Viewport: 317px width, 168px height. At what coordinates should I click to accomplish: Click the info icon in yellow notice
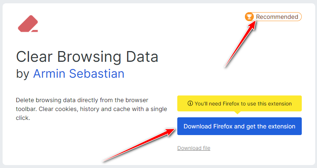(x=190, y=104)
